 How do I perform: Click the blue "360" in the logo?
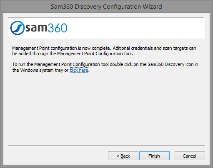point(58,28)
